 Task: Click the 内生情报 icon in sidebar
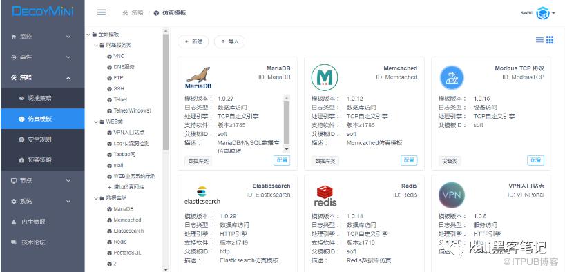(x=14, y=222)
